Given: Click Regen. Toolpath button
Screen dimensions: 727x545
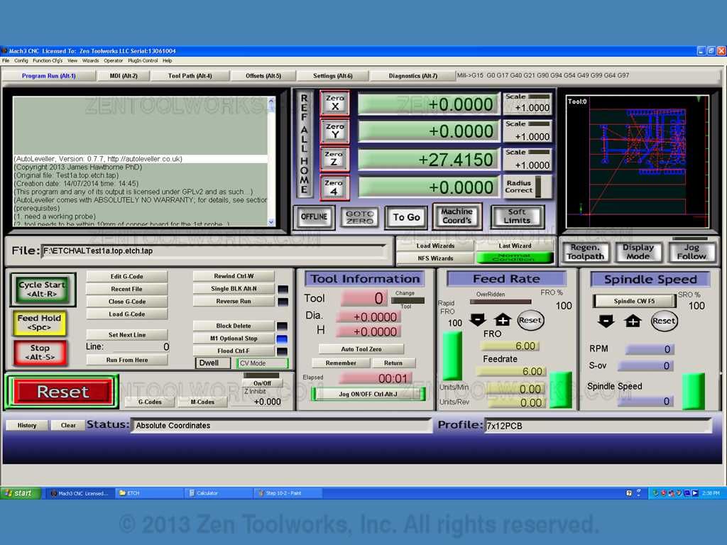Looking at the screenshot, I should pos(585,252).
